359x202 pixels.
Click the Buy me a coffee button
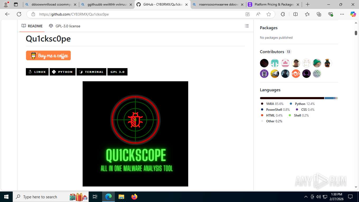[x=48, y=55]
